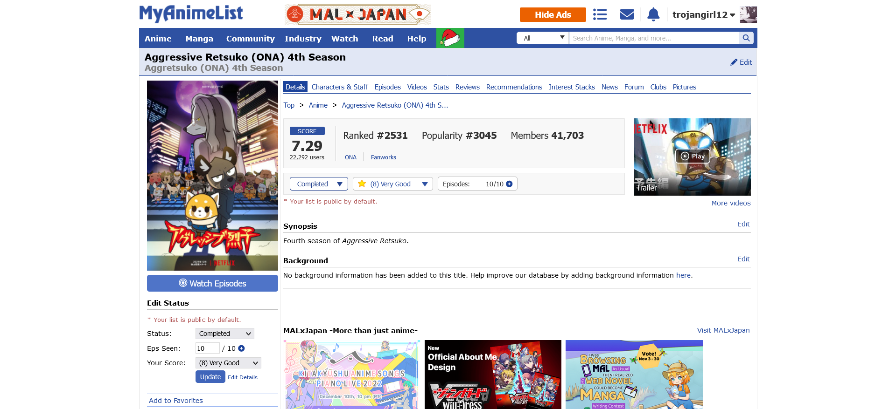Click the pencil Edit icon near the title
896x409 pixels.
pyautogui.click(x=741, y=62)
